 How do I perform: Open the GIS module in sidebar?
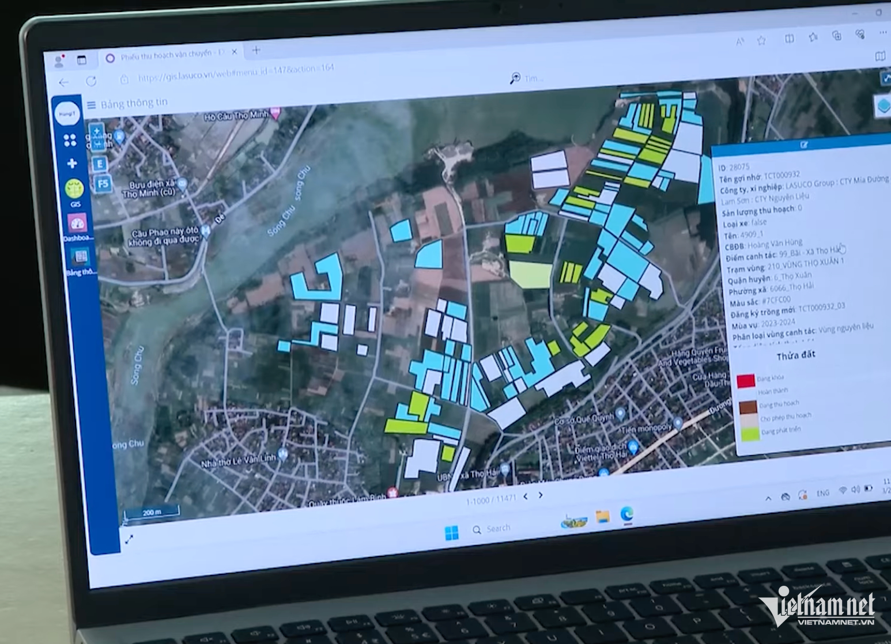pyautogui.click(x=74, y=189)
